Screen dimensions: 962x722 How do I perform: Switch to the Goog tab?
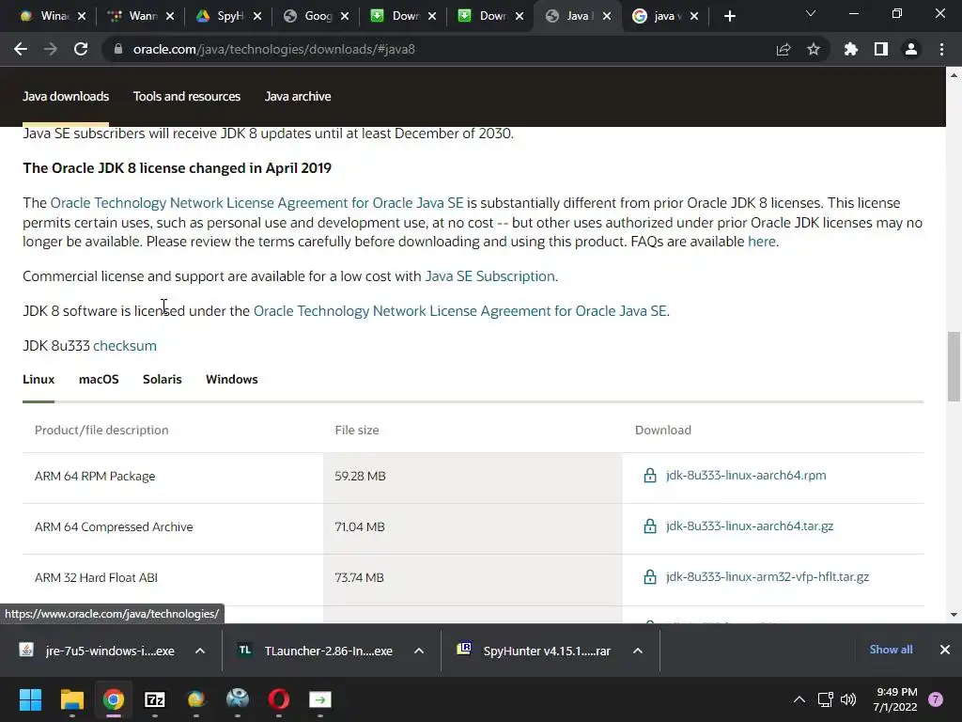[316, 16]
